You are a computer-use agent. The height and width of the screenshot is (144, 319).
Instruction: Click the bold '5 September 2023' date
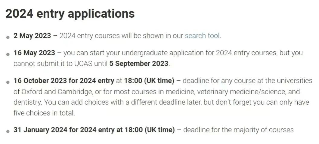[139, 64]
